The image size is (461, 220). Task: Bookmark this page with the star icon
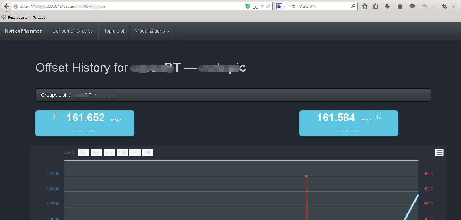coord(364,6)
